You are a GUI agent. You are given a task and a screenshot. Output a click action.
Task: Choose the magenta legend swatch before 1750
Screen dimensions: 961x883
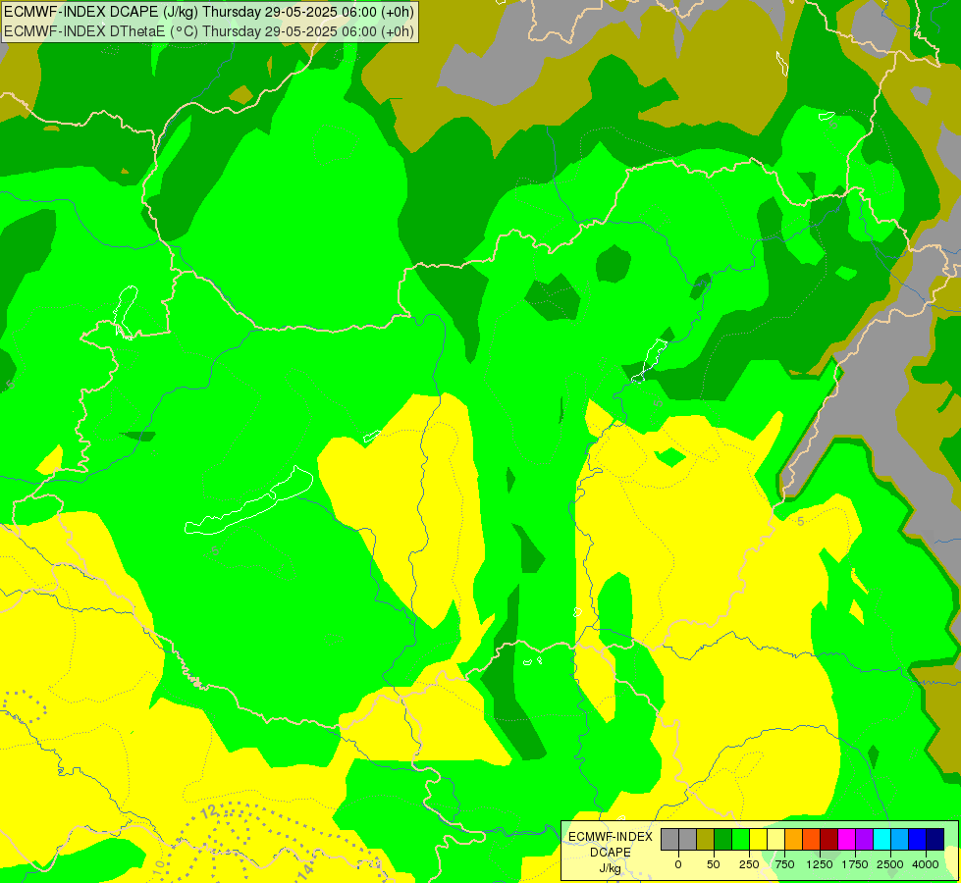pyautogui.click(x=846, y=839)
